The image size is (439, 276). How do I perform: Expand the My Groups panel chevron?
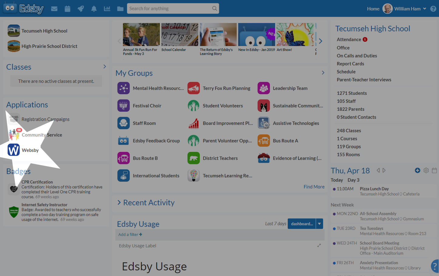pos(323,73)
